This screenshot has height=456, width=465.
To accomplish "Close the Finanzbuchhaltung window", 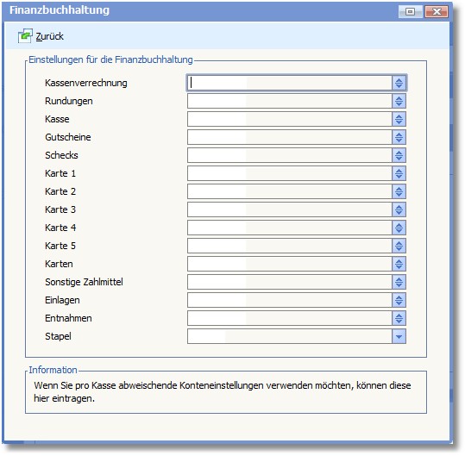I will pos(437,11).
